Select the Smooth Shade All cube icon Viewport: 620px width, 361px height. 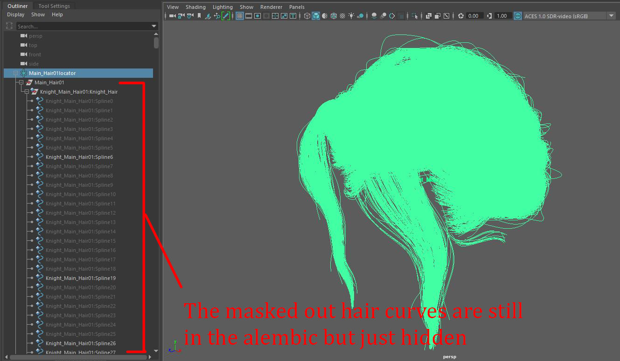[316, 16]
